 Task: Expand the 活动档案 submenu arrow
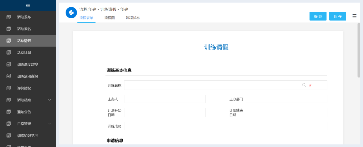(49, 100)
